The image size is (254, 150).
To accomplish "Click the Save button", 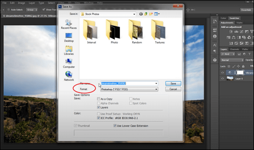I will [x=173, y=83].
